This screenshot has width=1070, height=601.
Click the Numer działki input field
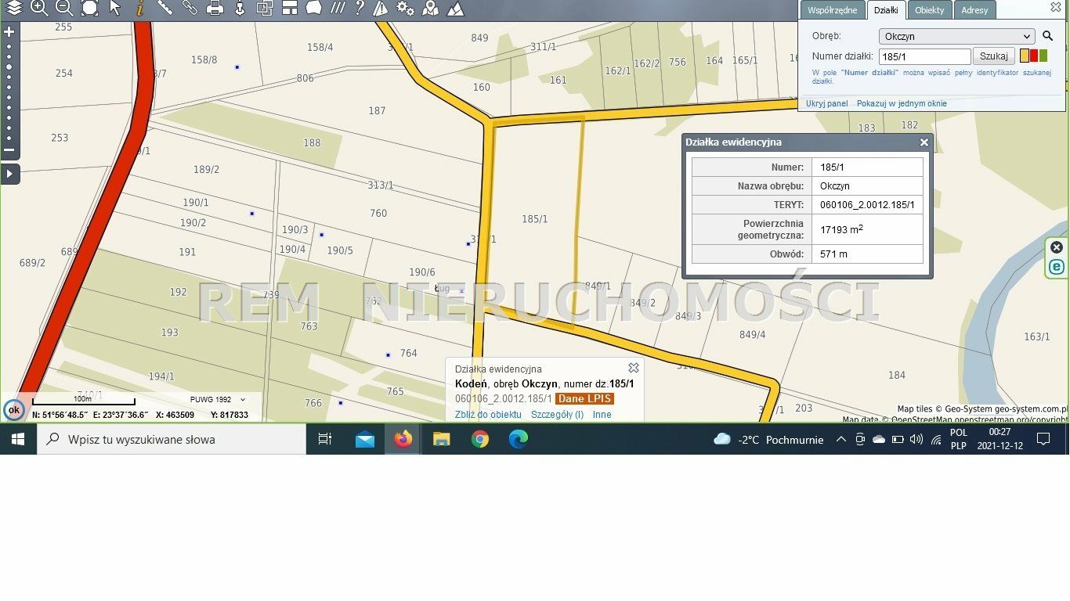[x=924, y=56]
